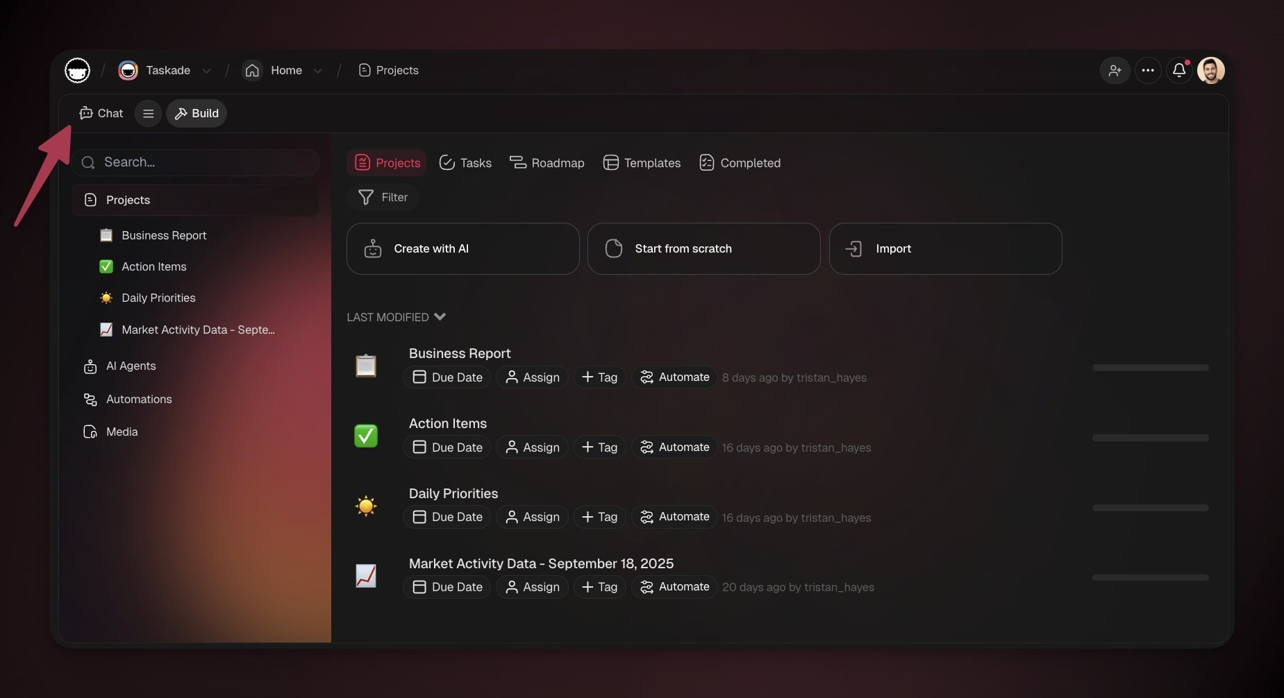Screen dimensions: 1284x698
Task: Expand the Home folder dropdown
Action: click(x=317, y=71)
